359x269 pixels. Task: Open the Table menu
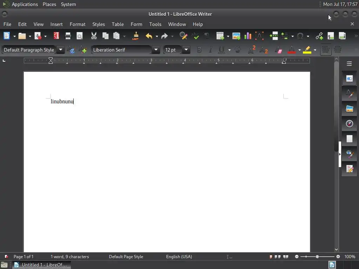[118, 24]
